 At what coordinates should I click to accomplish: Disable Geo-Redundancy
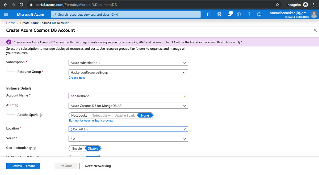(93, 148)
